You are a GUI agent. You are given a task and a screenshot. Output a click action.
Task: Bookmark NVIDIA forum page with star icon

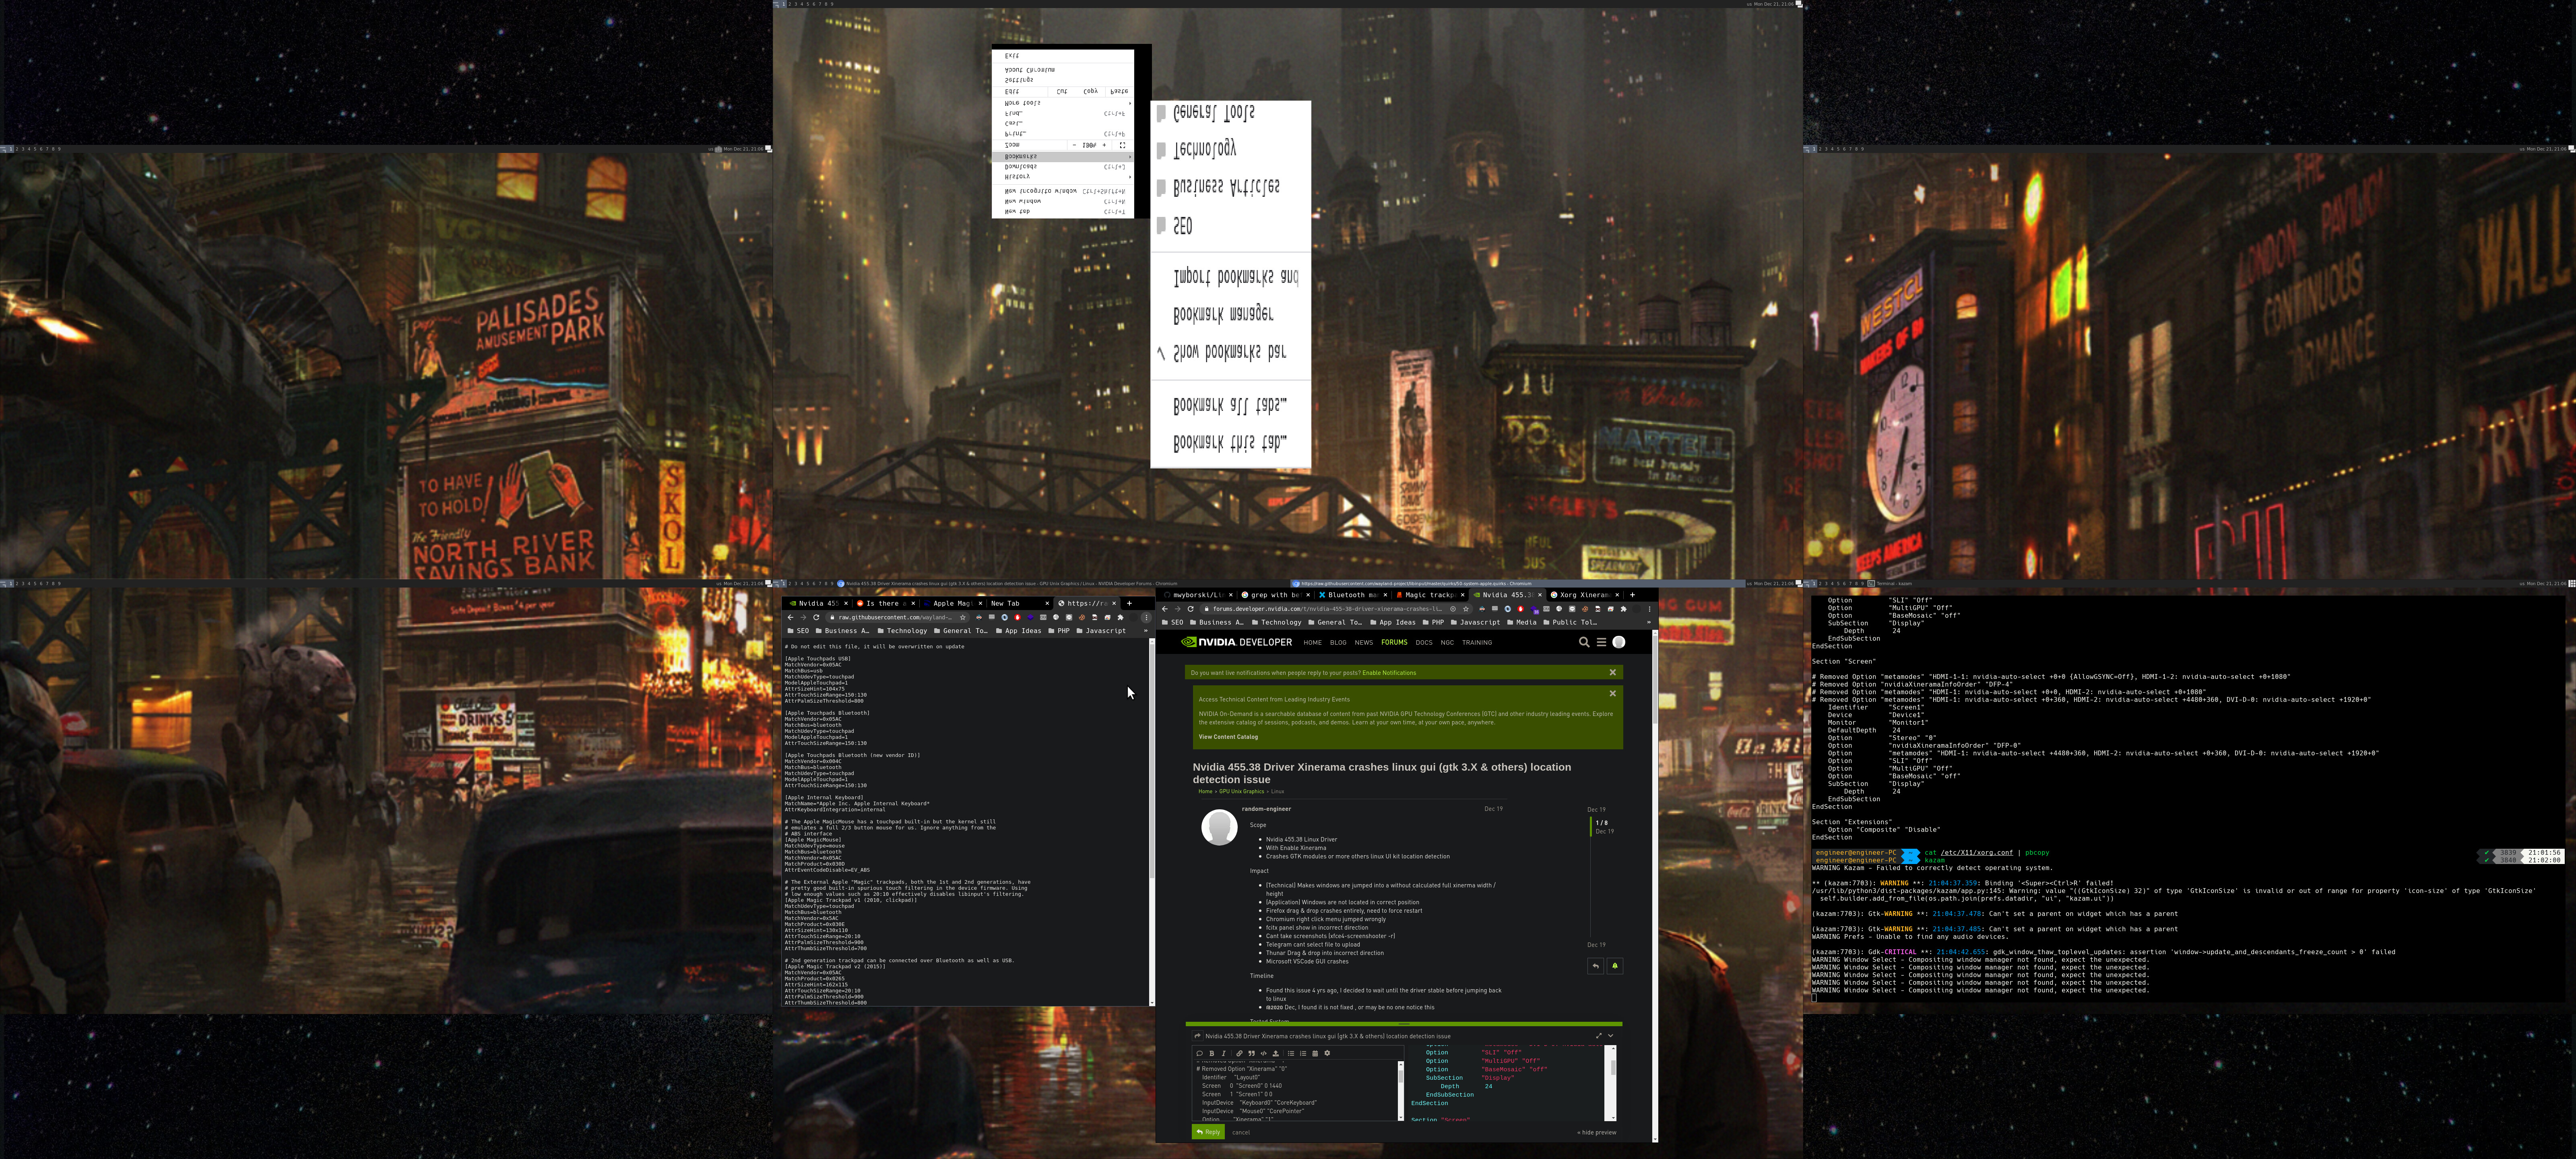click(x=1466, y=609)
